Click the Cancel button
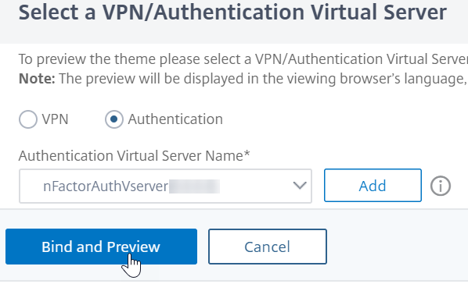 (x=268, y=247)
